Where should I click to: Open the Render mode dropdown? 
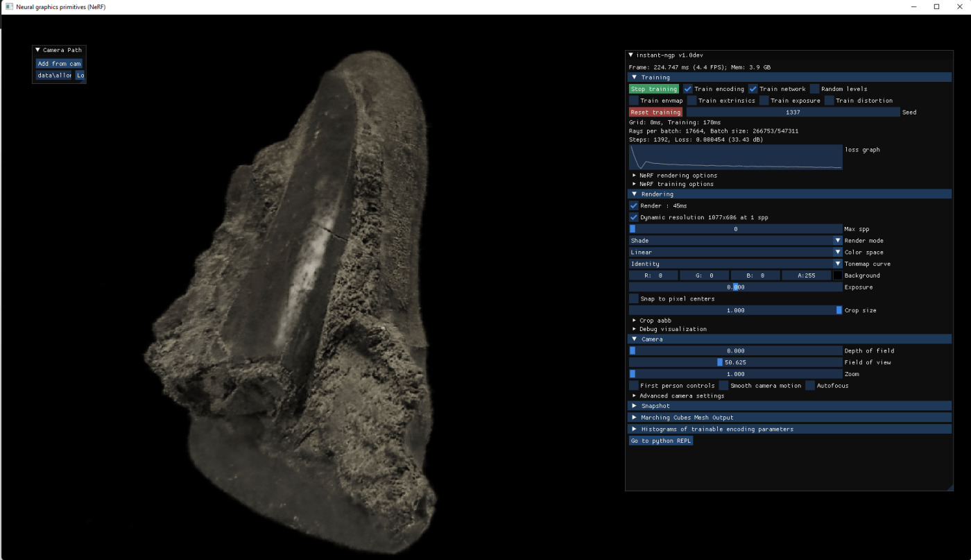point(735,241)
